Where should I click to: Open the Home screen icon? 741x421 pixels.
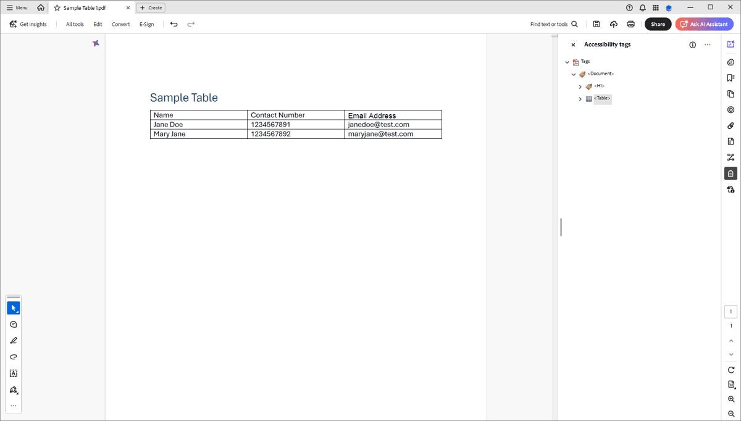tap(41, 7)
